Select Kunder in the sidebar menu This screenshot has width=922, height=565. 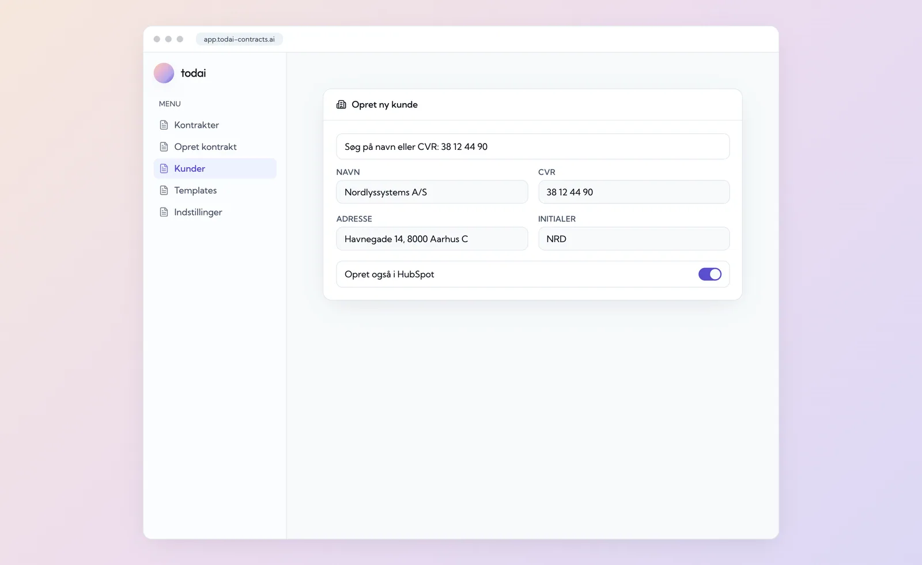[x=215, y=168]
